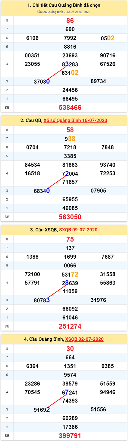Click special prize number 251274

click(70, 326)
